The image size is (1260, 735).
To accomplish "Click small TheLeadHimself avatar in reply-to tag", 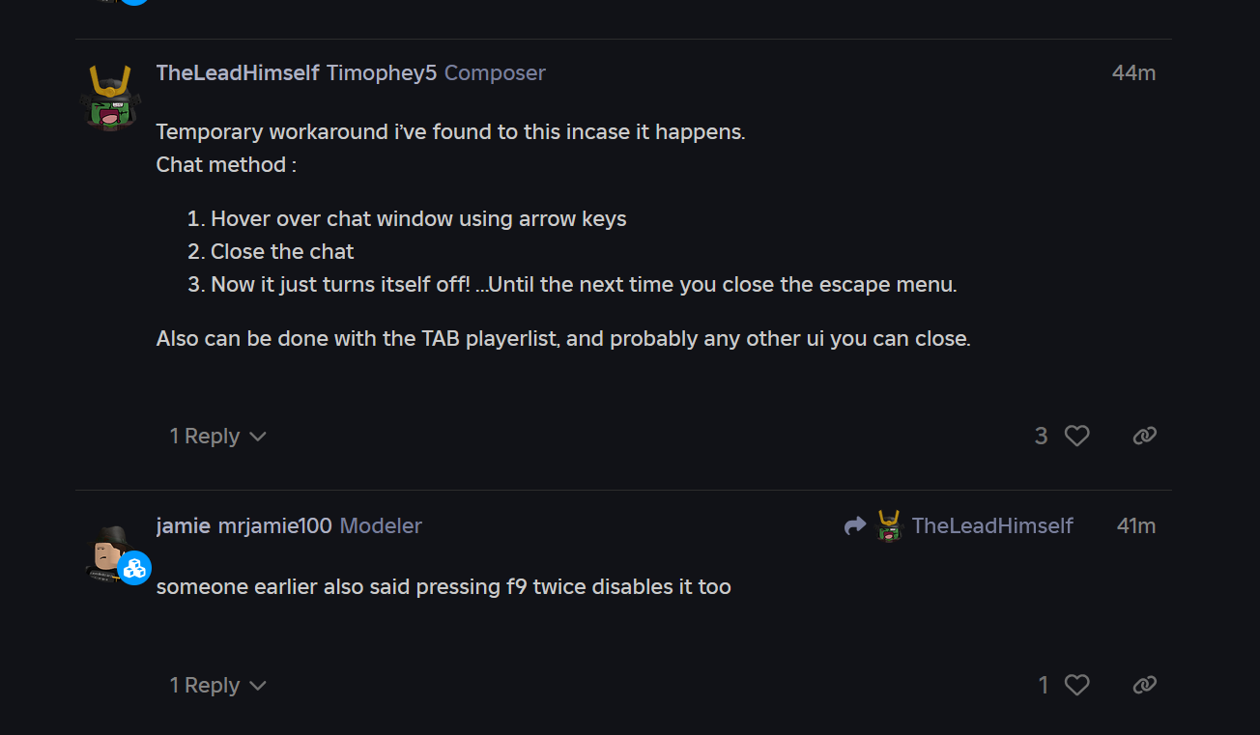I will 889,525.
